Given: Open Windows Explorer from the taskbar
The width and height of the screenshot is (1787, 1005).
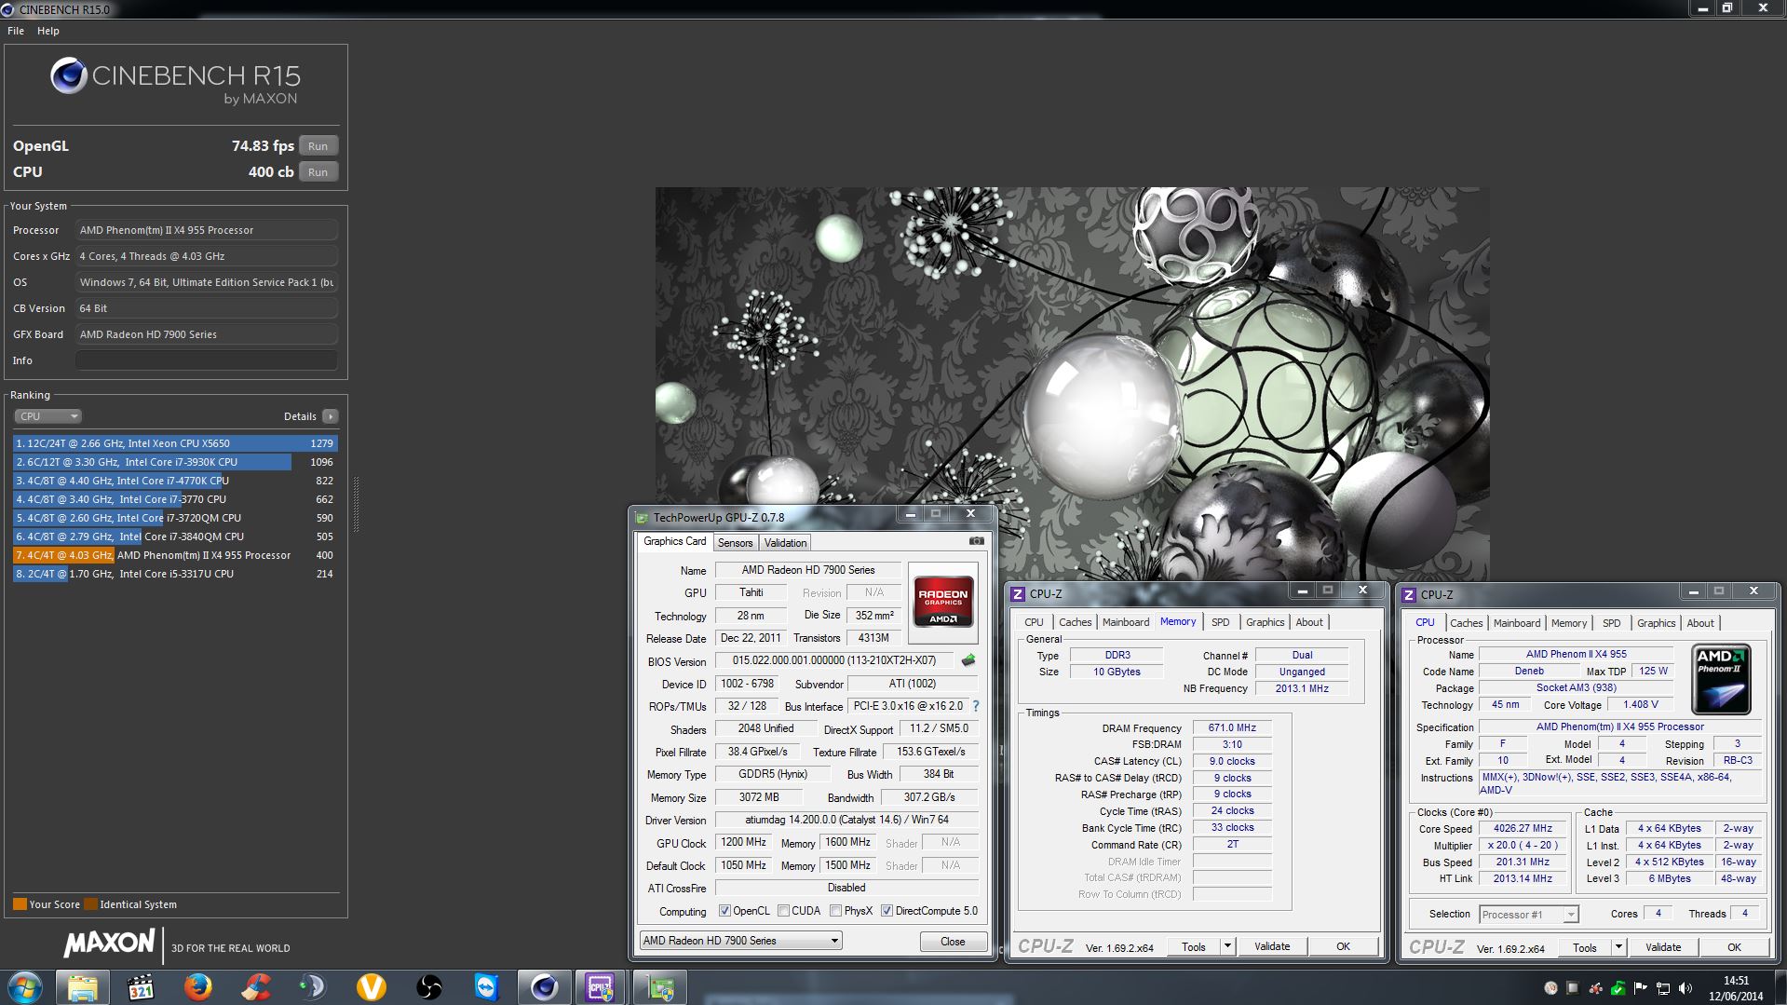Looking at the screenshot, I should (83, 987).
